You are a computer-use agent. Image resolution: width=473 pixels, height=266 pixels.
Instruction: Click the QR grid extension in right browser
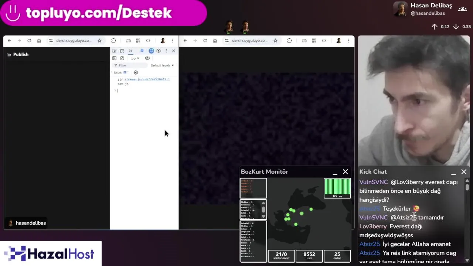pyautogui.click(x=314, y=41)
